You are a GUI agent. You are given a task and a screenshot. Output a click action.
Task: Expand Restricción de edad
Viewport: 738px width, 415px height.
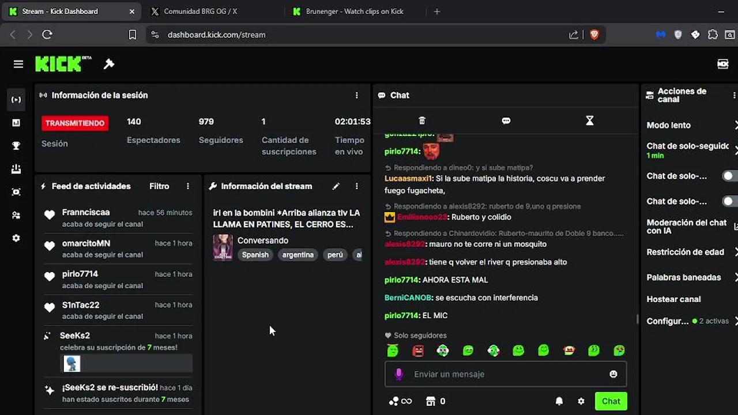coord(692,252)
